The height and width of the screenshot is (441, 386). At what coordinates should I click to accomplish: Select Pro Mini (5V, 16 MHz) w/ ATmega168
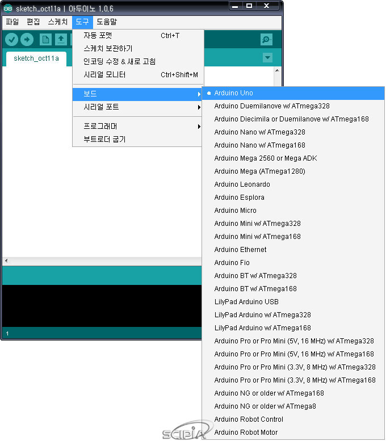tap(293, 354)
